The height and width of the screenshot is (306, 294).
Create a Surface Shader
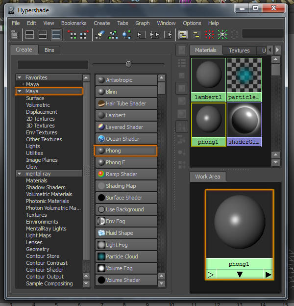126,198
